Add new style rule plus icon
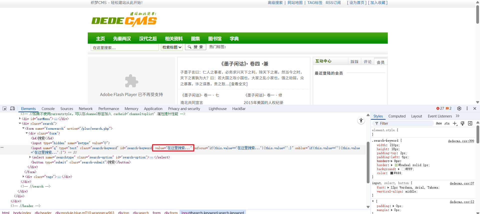This screenshot has height=214, width=480. coord(455,123)
